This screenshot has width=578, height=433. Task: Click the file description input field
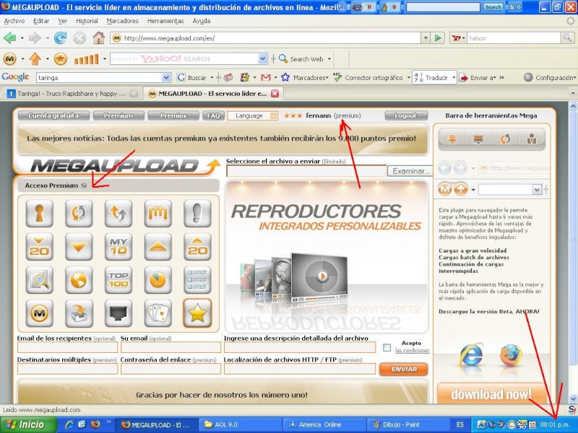[300, 347]
